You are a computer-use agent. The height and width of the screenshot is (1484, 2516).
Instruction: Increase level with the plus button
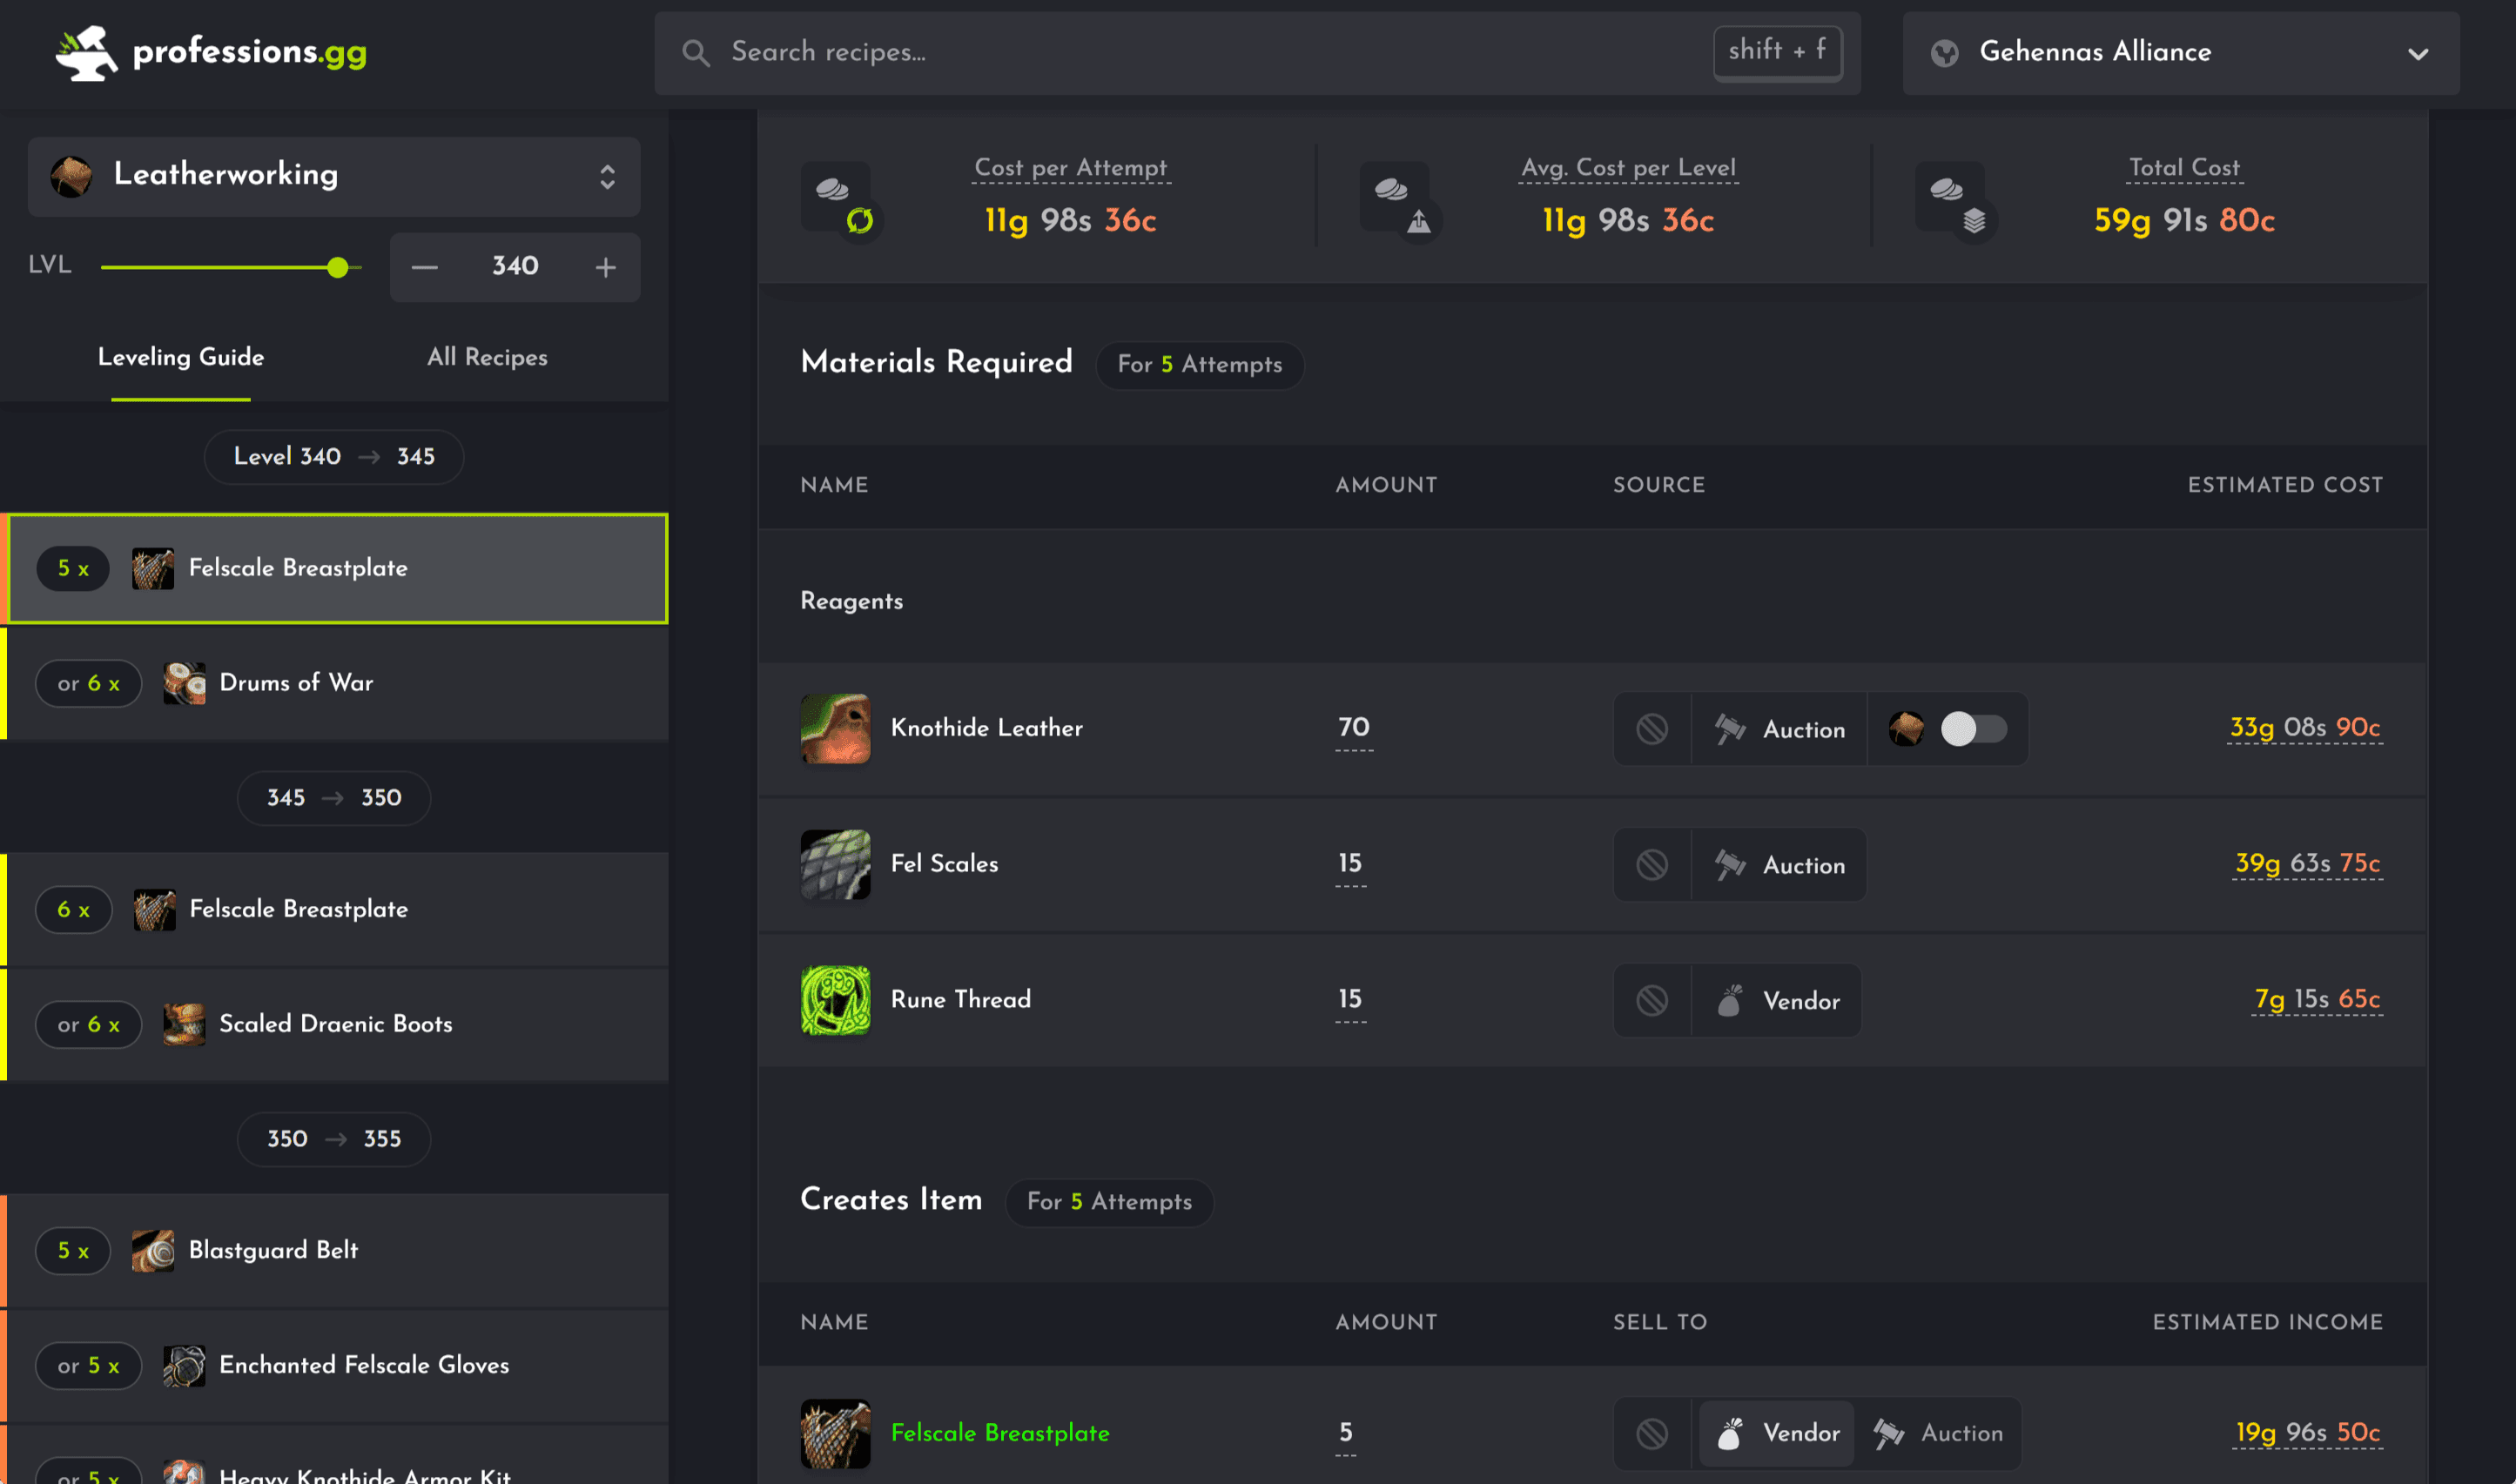click(x=605, y=267)
